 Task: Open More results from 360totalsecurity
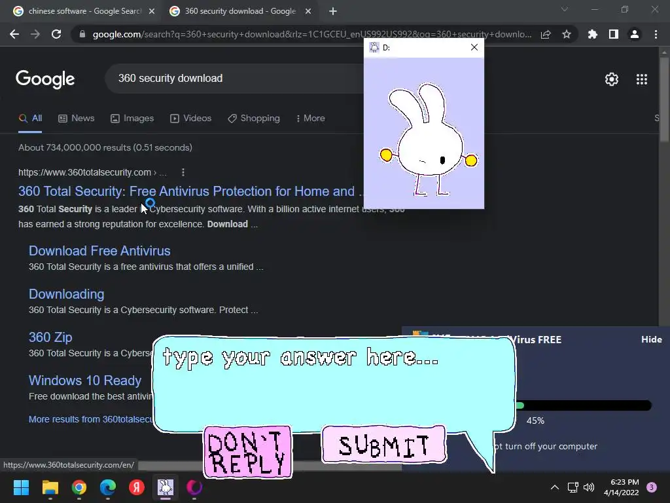click(90, 419)
